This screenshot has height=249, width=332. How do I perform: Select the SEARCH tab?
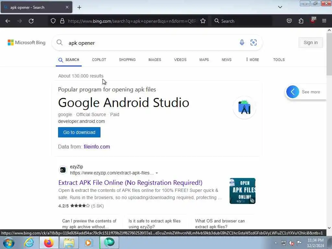69,60
